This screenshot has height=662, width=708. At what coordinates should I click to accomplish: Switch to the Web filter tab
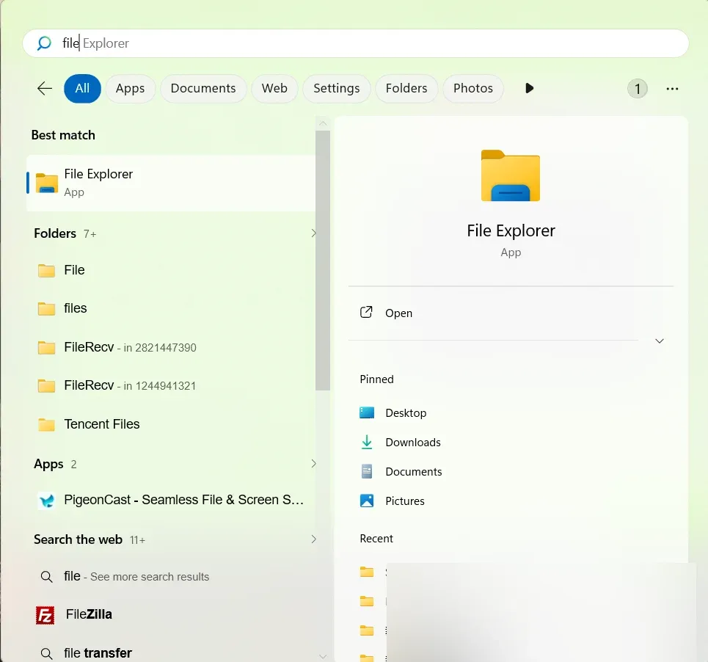click(274, 89)
